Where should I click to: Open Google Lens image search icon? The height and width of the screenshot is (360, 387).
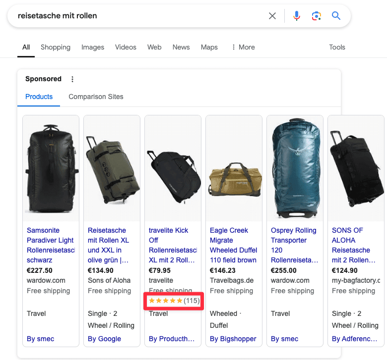click(316, 16)
